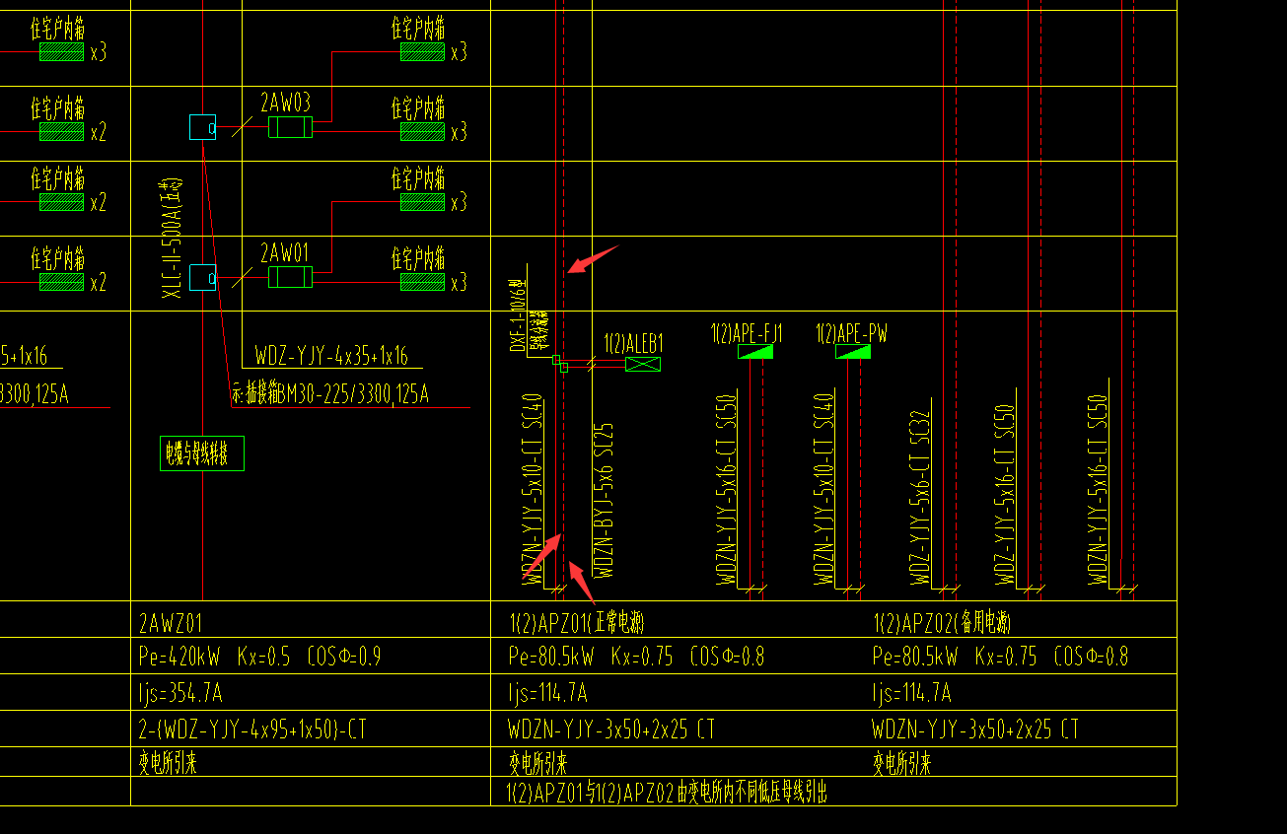Screen dimensions: 1287x834
Task: Select vertical cable text below 1(2)APE-FJ1
Action: click(x=728, y=490)
